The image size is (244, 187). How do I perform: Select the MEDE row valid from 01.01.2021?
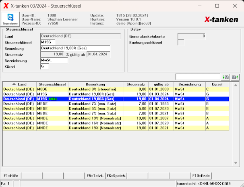(116, 113)
